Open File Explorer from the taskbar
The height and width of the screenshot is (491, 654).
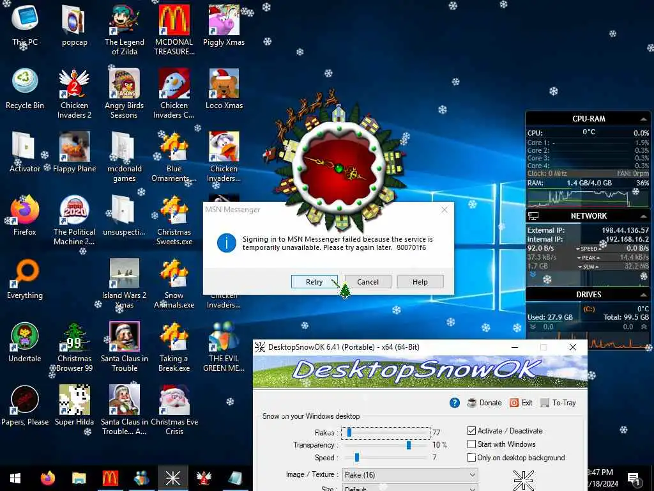point(79,478)
